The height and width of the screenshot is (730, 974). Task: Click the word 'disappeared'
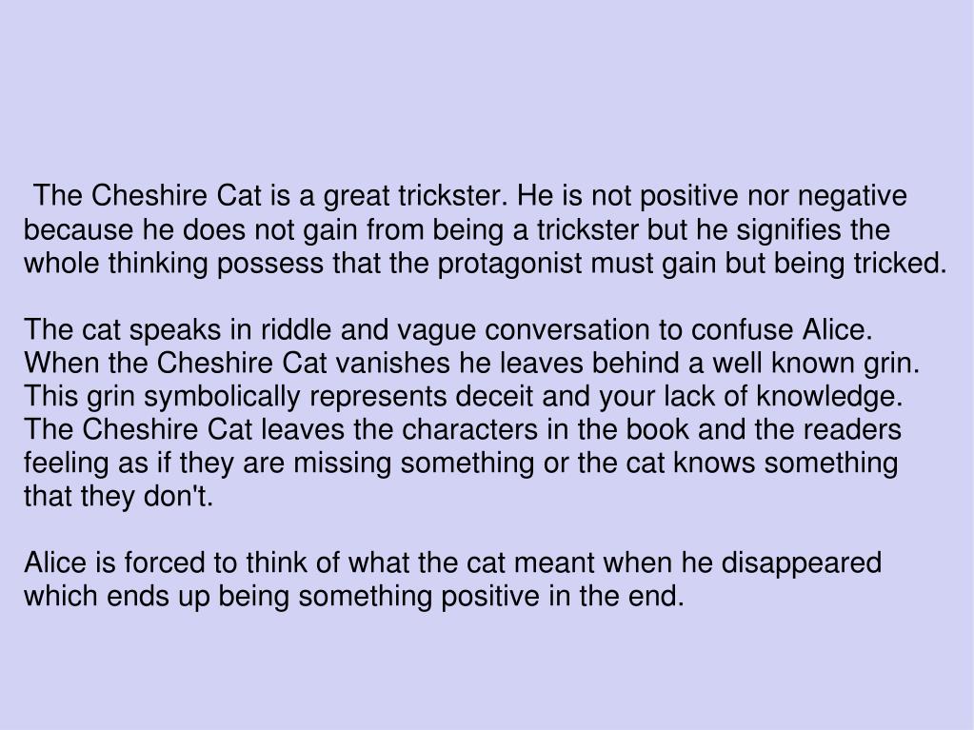coord(802,564)
